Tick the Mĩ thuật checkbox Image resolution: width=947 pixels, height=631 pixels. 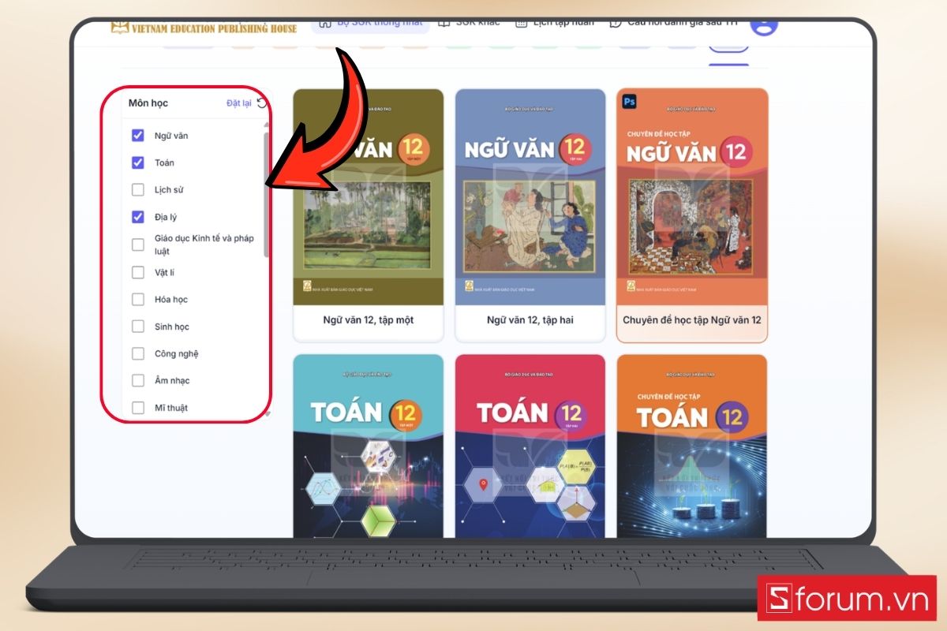pyautogui.click(x=138, y=408)
